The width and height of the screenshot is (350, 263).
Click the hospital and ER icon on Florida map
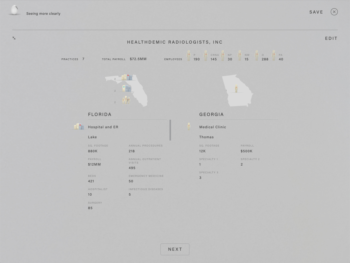point(127,77)
